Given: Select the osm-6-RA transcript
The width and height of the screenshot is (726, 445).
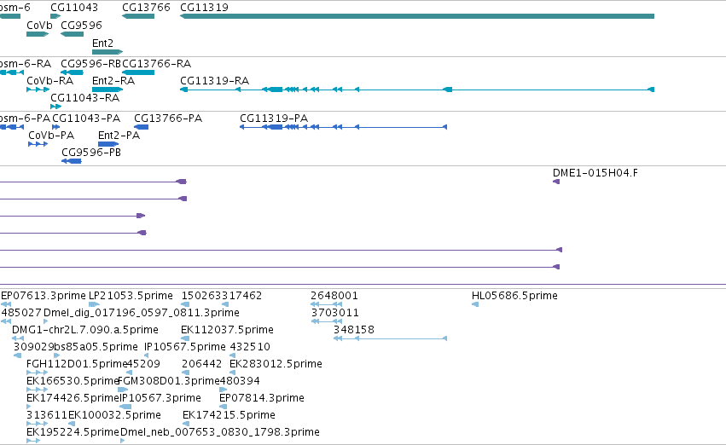Looking at the screenshot, I should (x=12, y=72).
